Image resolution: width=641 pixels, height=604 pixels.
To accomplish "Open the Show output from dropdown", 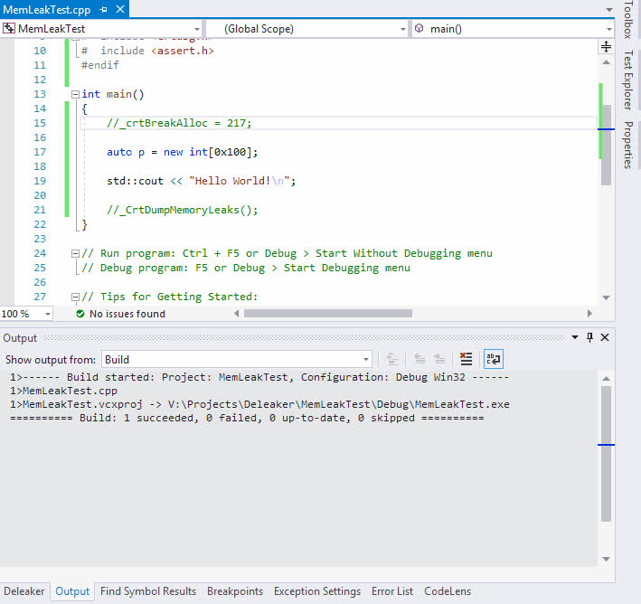I will [x=364, y=360].
